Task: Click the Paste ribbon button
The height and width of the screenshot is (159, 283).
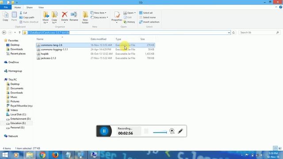Action: coord(14,16)
